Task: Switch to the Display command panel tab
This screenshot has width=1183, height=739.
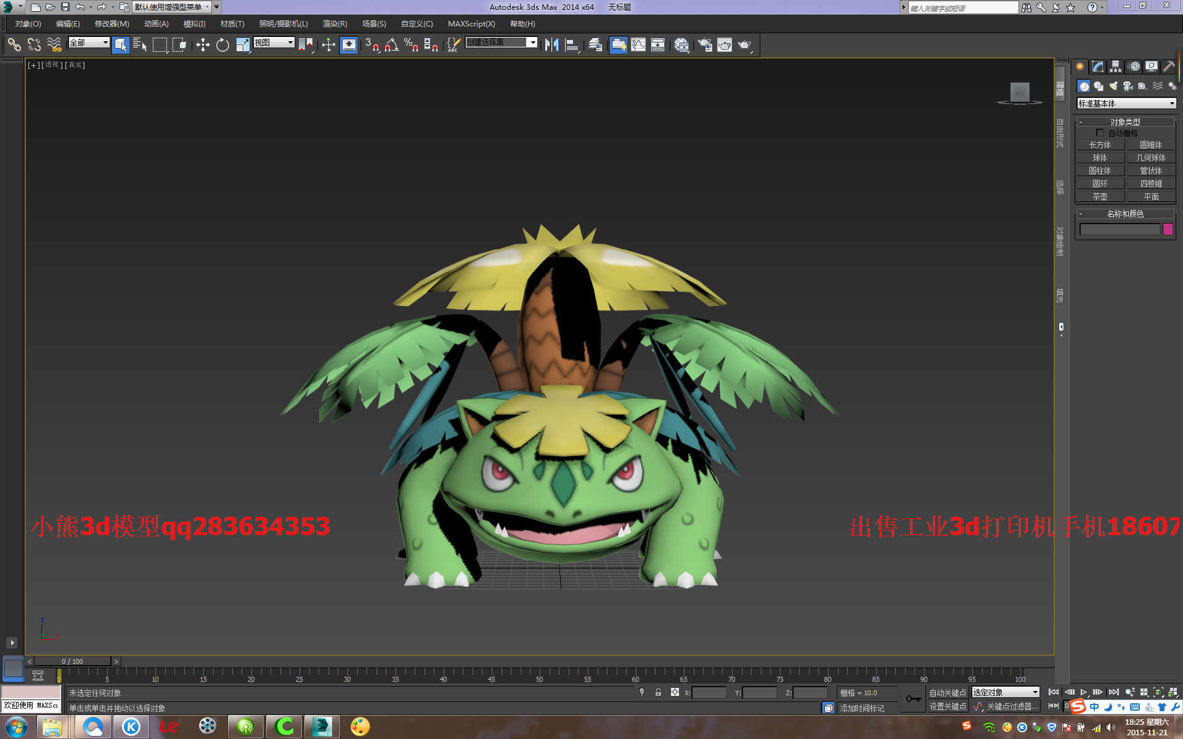Action: 1151,67
